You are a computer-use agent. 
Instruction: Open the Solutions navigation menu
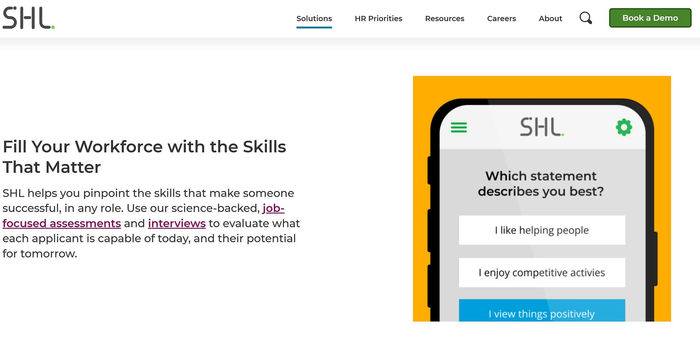coord(314,19)
